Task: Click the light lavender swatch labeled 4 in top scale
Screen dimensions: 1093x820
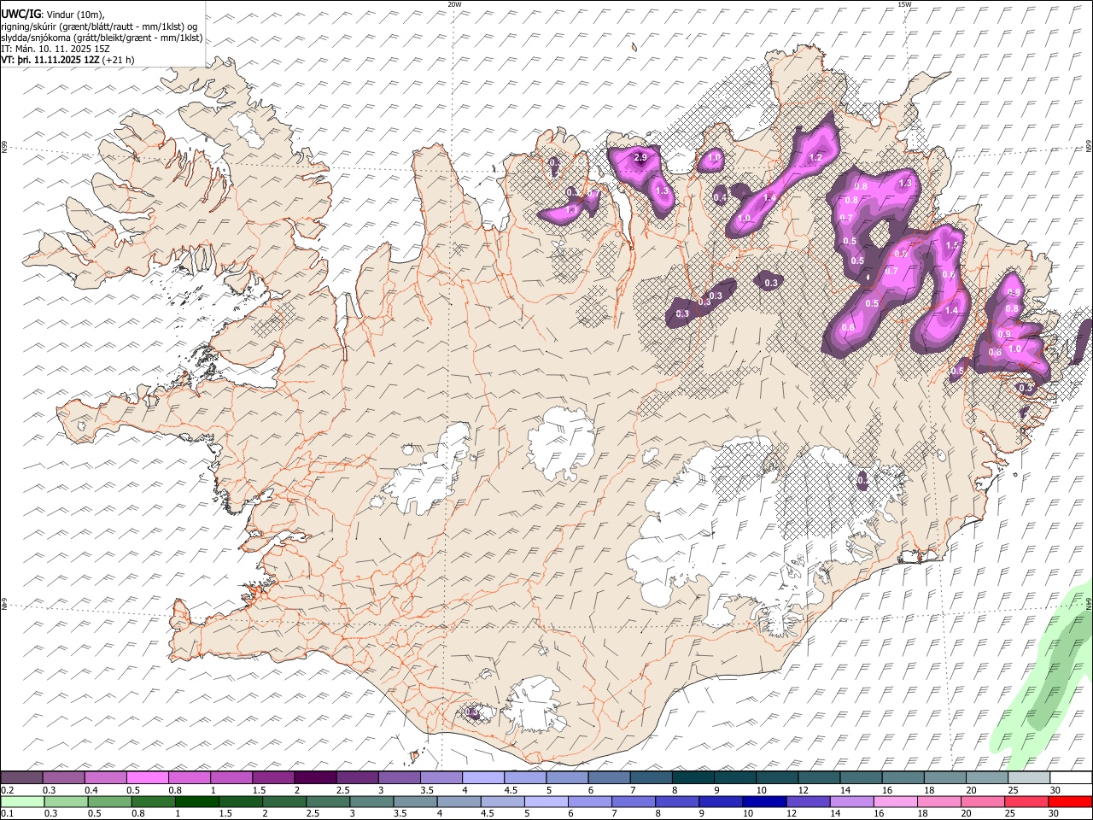Action: (483, 778)
